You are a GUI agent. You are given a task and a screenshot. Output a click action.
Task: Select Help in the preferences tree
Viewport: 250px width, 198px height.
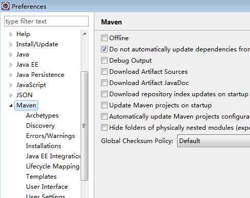point(23,34)
